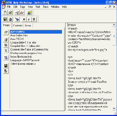Toggle bold formatting button
117x116 pixels.
click(24, 19)
